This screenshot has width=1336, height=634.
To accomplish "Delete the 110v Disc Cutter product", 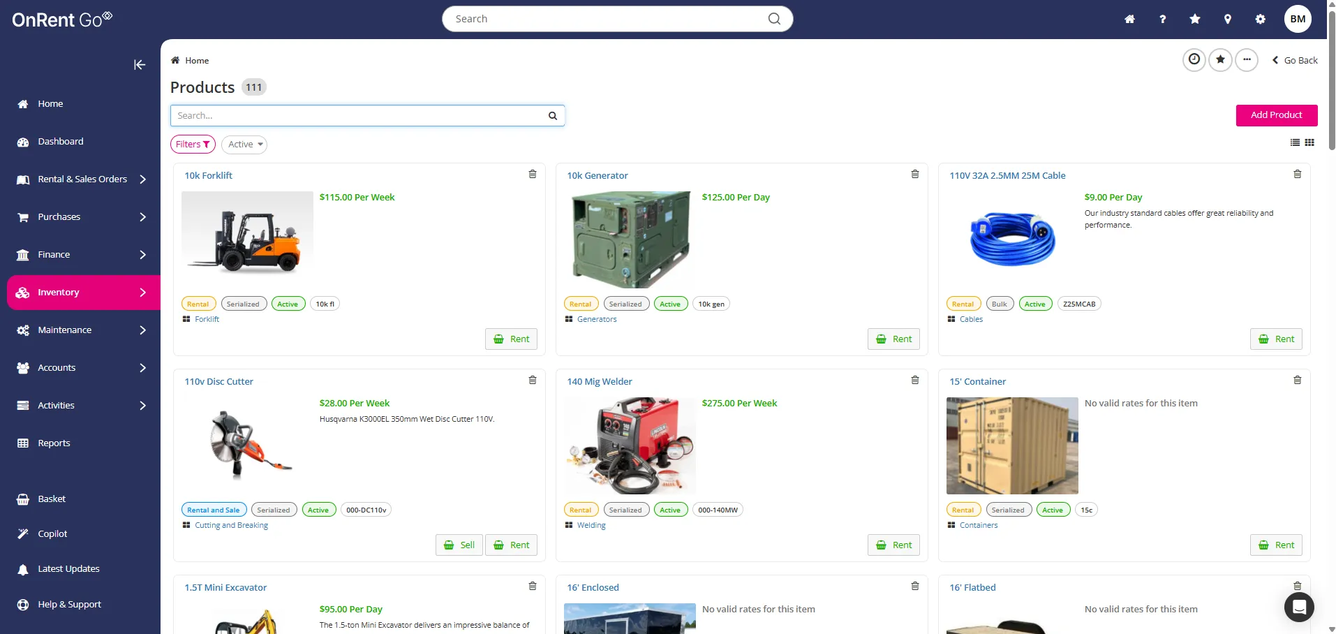I will [x=533, y=380].
